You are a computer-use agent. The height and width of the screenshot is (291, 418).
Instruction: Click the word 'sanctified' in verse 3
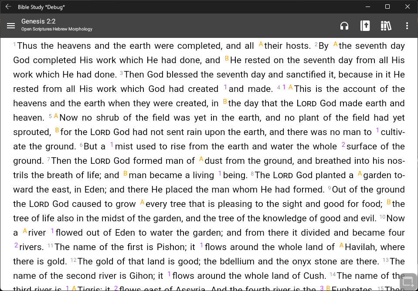(306, 74)
